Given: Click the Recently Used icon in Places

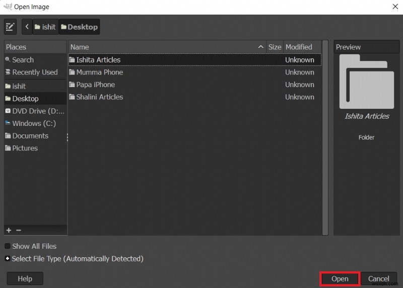Looking at the screenshot, I should click(x=8, y=72).
